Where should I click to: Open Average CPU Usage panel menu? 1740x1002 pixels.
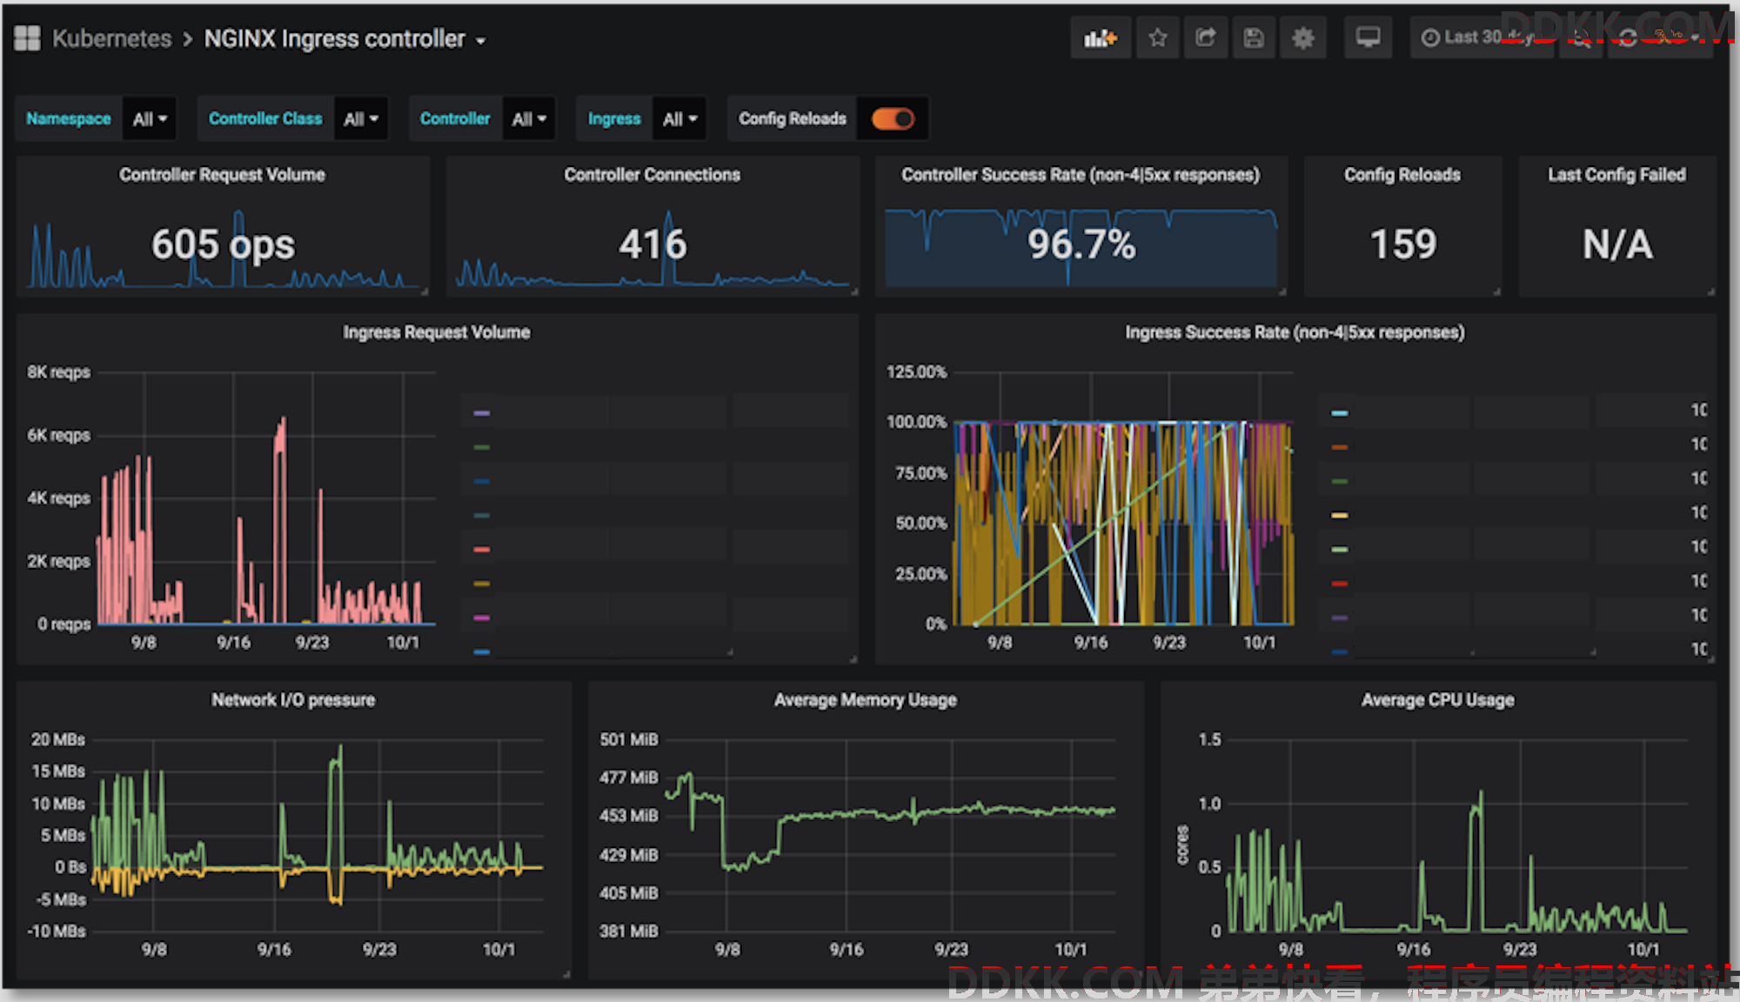[x=1437, y=700]
